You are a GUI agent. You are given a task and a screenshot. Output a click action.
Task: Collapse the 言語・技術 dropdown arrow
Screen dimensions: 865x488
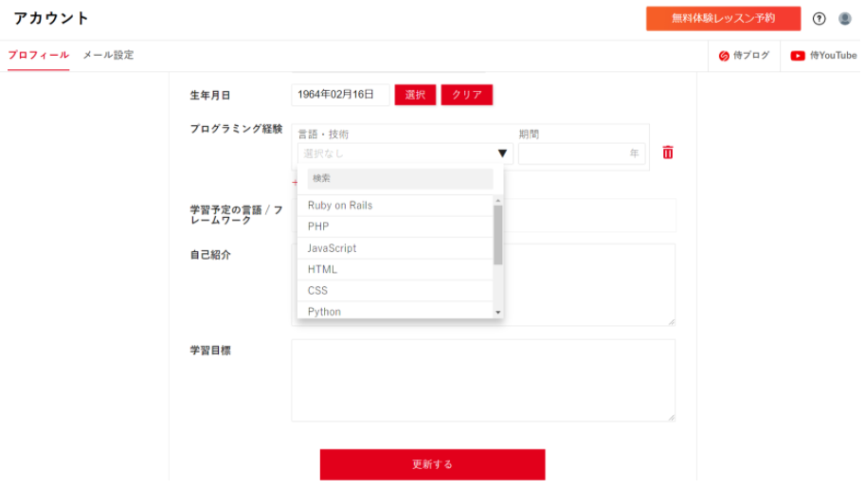(502, 154)
